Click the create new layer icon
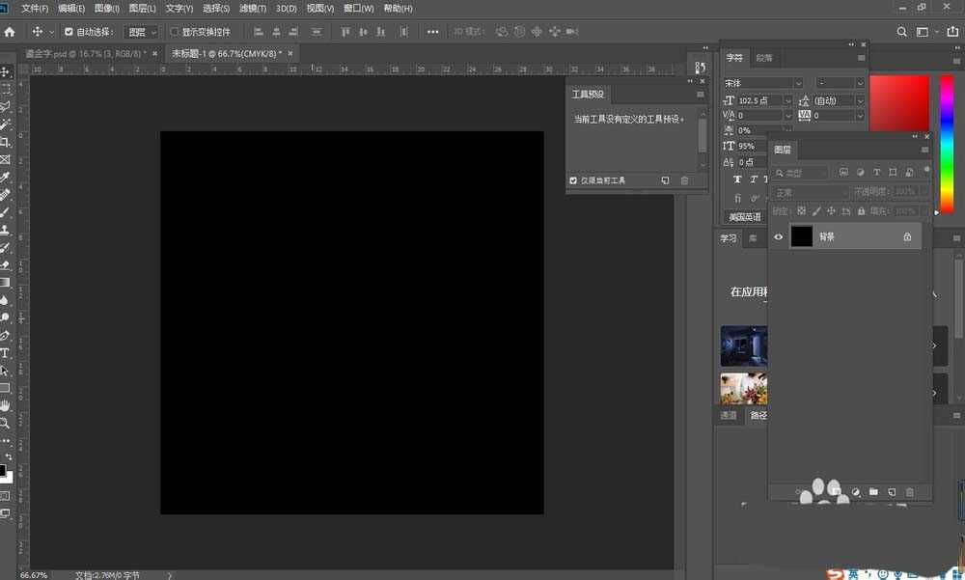965x580 pixels. point(891,492)
